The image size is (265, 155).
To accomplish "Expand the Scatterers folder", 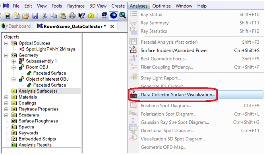I will 6,115.
